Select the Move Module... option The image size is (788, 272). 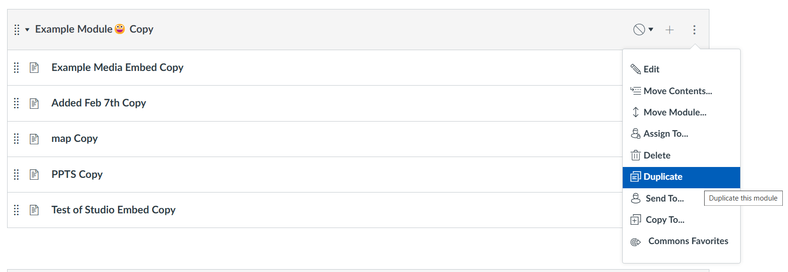click(x=674, y=113)
